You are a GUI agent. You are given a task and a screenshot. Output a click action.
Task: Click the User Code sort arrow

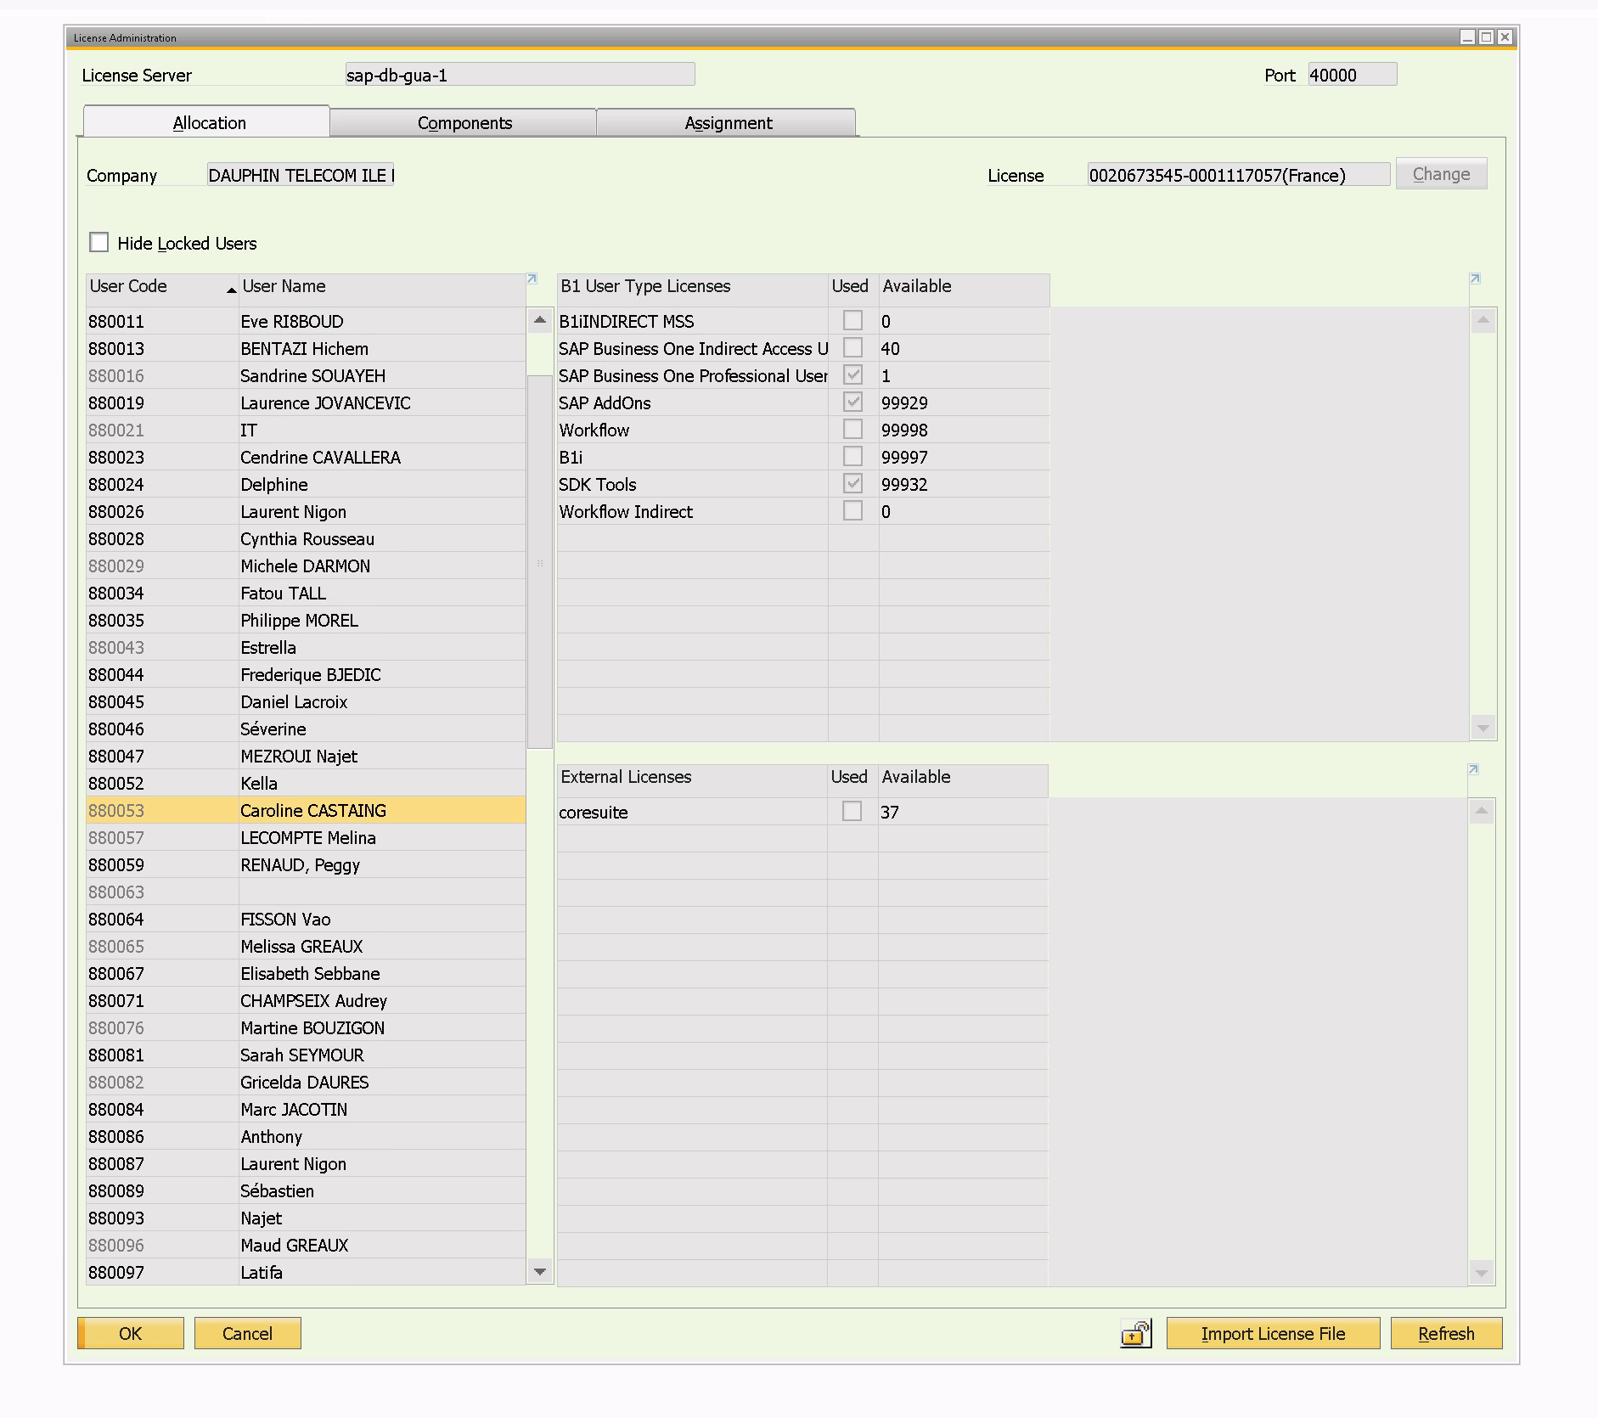[231, 290]
